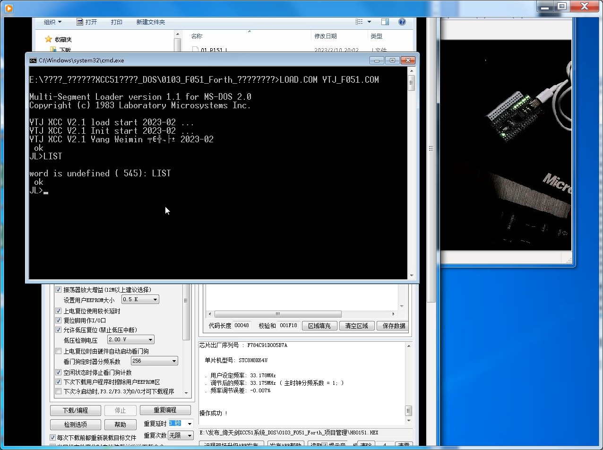This screenshot has height=450, width=603.
Task: Toggle the Explorer preview pane icon
Action: (385, 22)
